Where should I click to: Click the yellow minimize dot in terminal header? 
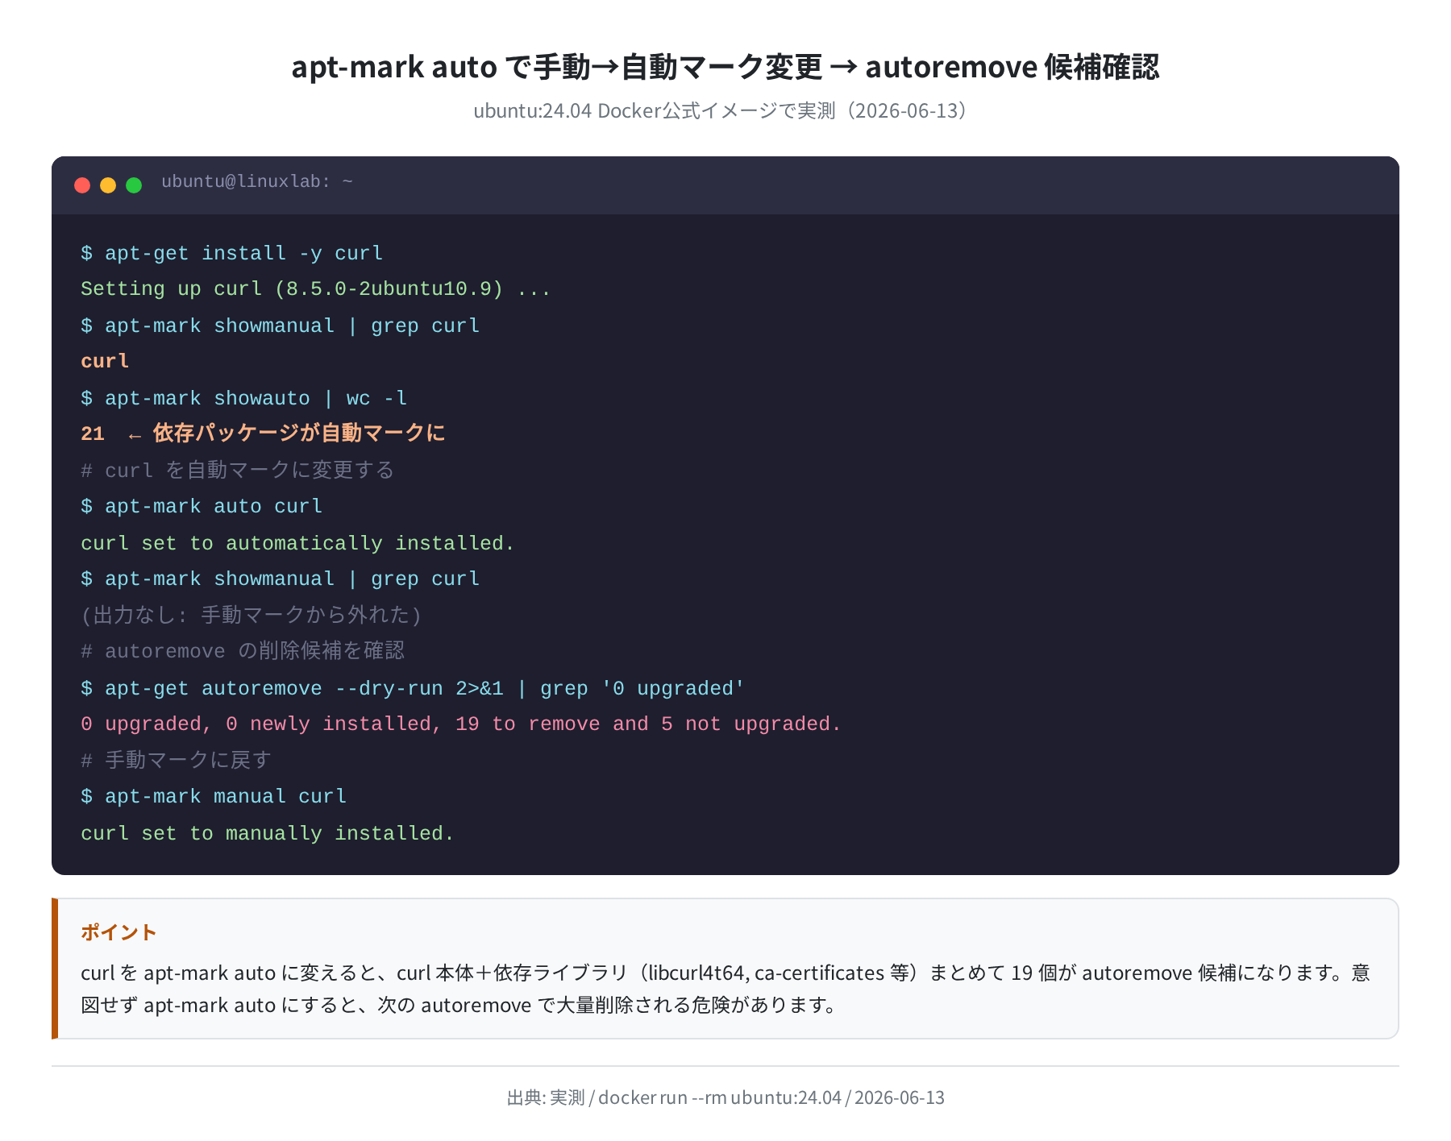[x=108, y=185]
